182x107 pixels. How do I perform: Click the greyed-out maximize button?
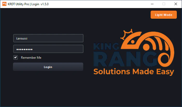tap(164, 4)
